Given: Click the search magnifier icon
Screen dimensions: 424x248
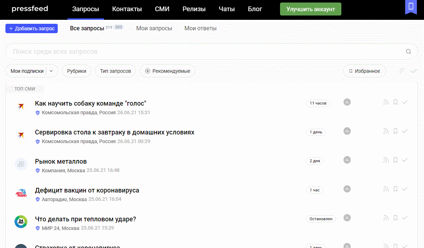Looking at the screenshot, I should tap(408, 51).
